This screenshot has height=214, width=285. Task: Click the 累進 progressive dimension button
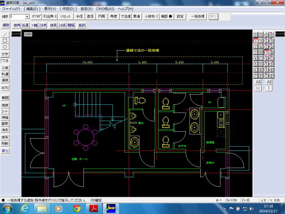coord(137,17)
